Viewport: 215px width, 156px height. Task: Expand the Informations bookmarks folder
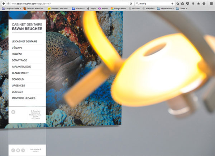click(x=165, y=9)
